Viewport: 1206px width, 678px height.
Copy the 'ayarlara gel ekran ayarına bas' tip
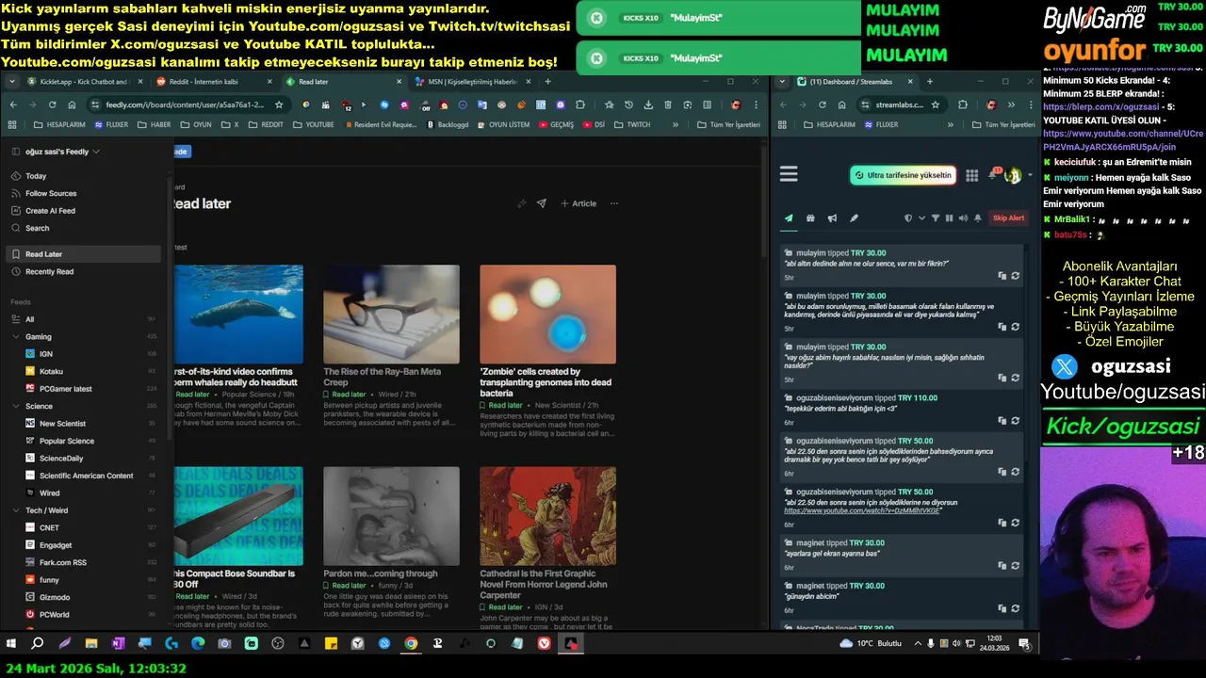point(1002,566)
